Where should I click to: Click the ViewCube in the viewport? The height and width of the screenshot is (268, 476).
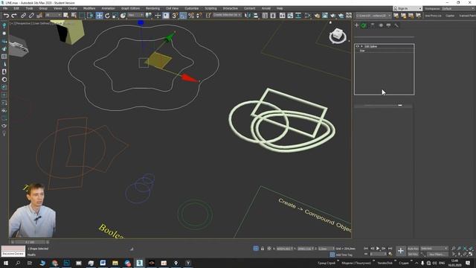coord(338,36)
